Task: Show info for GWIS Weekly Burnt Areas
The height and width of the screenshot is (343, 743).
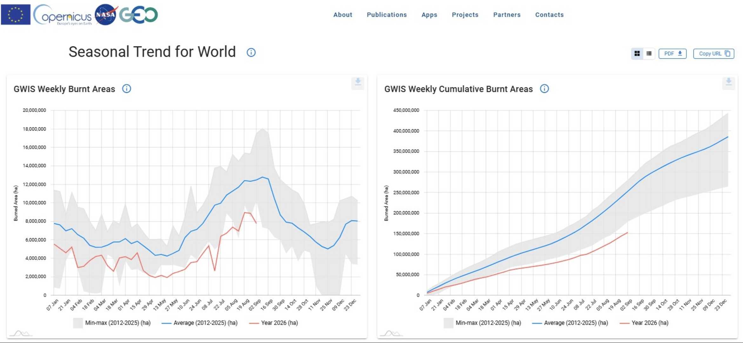Action: pos(127,89)
